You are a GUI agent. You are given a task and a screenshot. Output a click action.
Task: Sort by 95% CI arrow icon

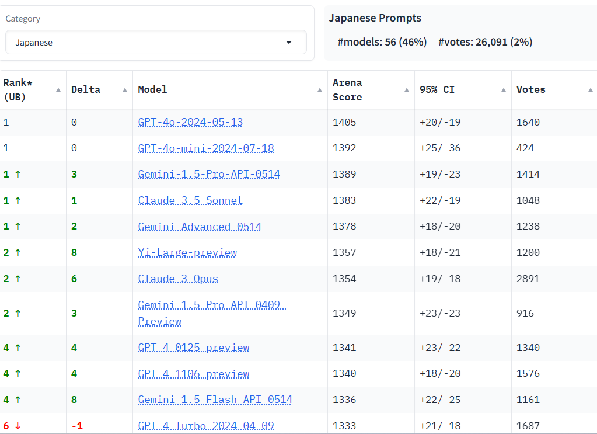[x=503, y=90]
